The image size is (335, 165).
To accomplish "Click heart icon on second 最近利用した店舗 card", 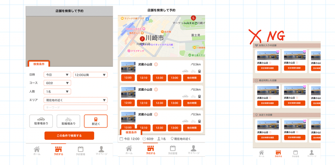I will (305, 86).
